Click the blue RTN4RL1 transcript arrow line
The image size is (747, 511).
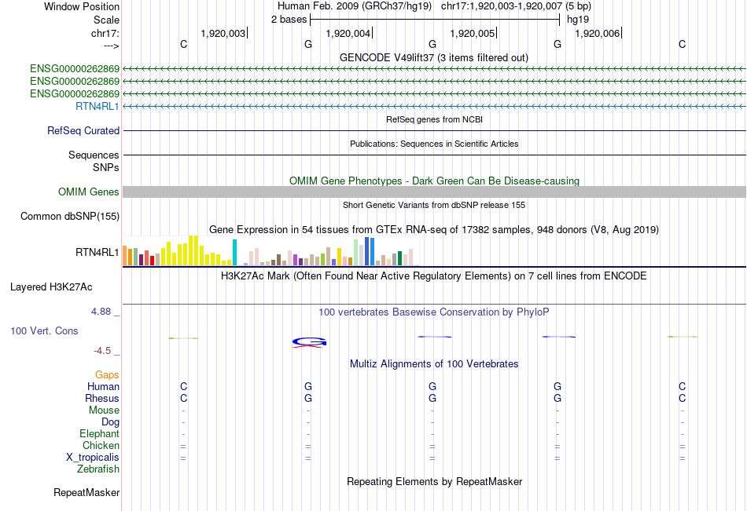(435, 106)
